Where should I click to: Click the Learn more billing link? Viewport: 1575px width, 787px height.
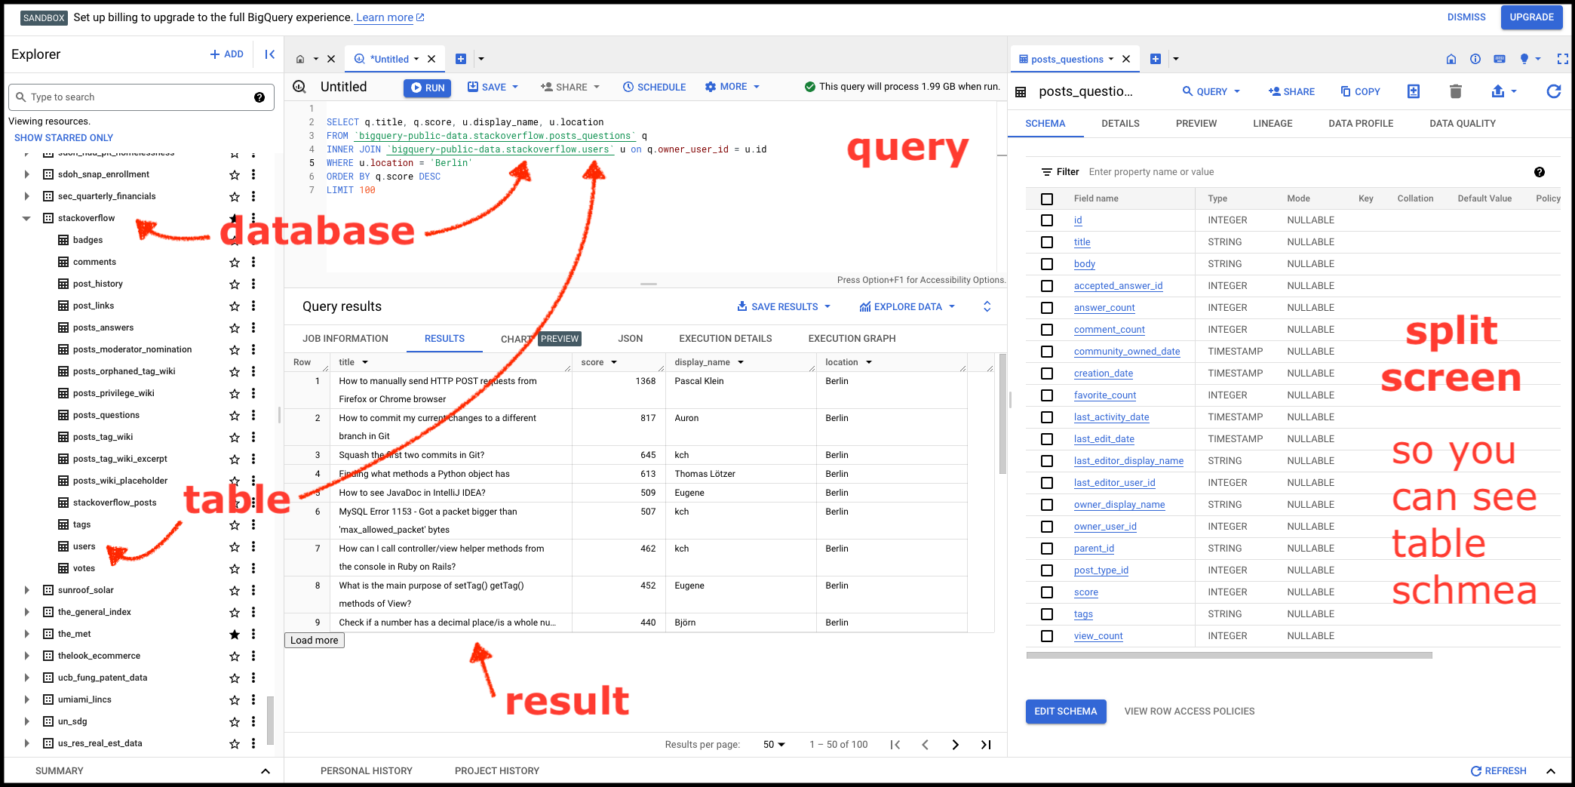point(389,18)
